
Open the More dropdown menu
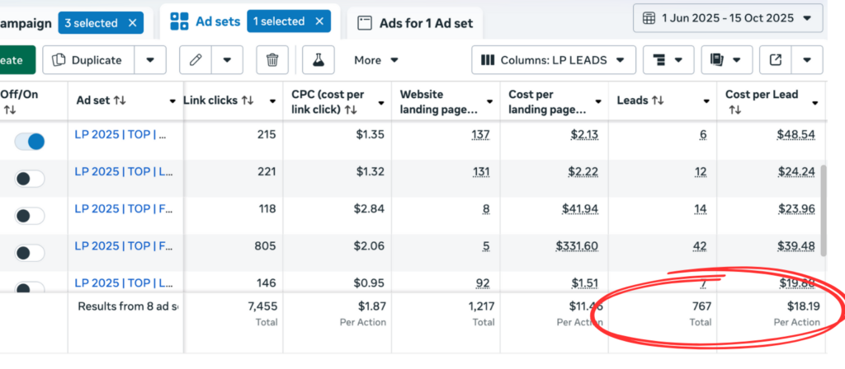point(375,60)
